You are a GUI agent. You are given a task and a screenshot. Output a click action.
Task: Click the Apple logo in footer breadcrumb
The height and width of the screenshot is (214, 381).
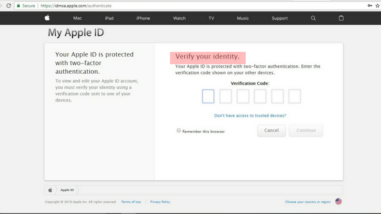(x=50, y=190)
